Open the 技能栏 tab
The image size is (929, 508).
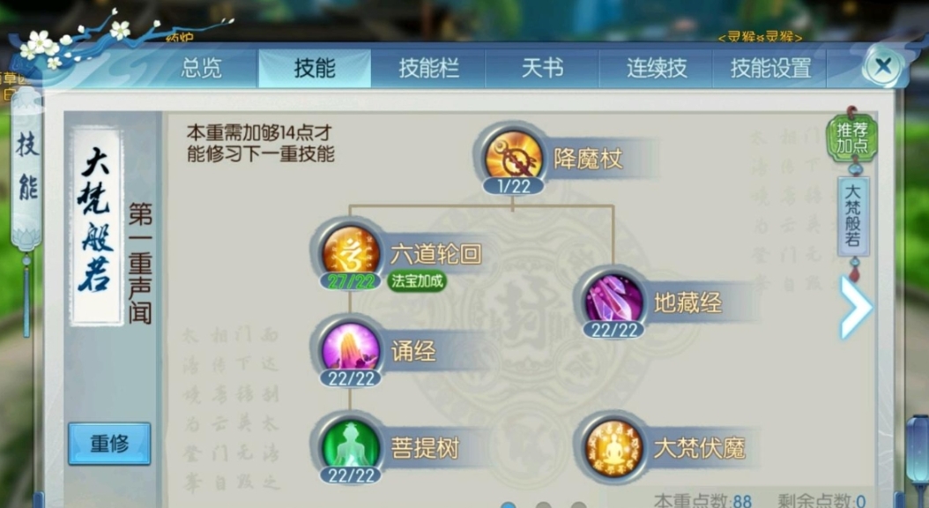point(428,68)
